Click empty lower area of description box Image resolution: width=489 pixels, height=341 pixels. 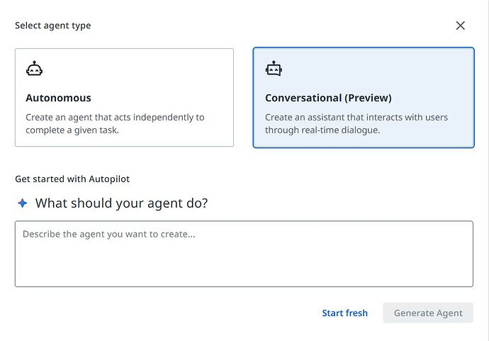244,272
